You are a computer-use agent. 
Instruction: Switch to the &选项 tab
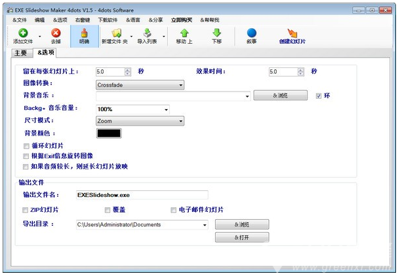click(45, 53)
